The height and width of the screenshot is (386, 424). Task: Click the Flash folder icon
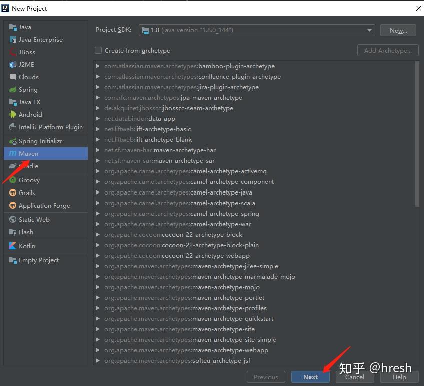13,232
